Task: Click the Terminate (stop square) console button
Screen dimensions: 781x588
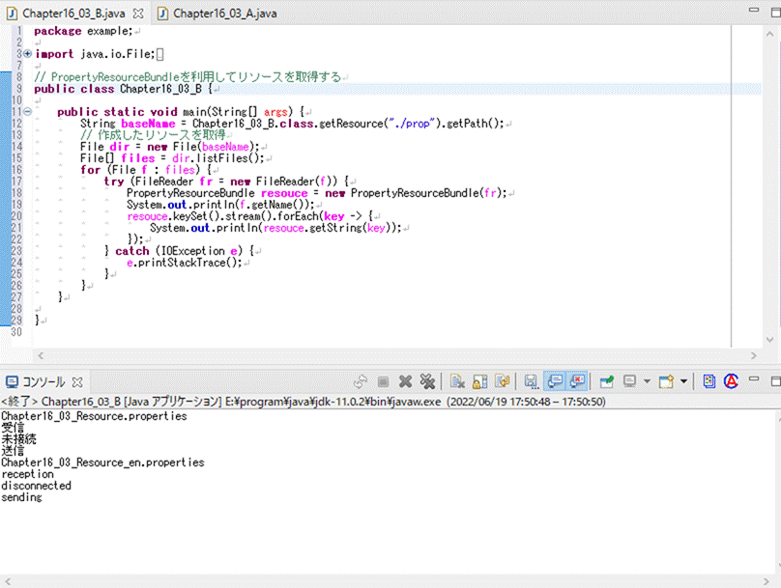Action: tap(383, 381)
